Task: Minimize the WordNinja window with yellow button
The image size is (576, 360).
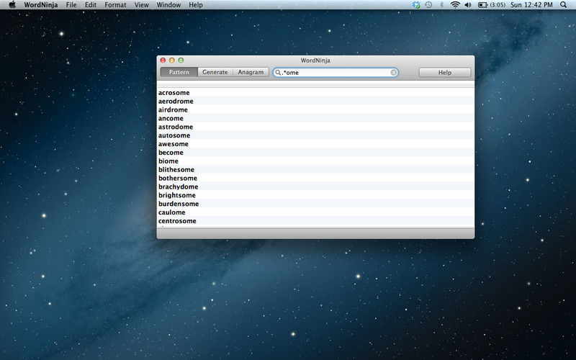Action: 172,60
